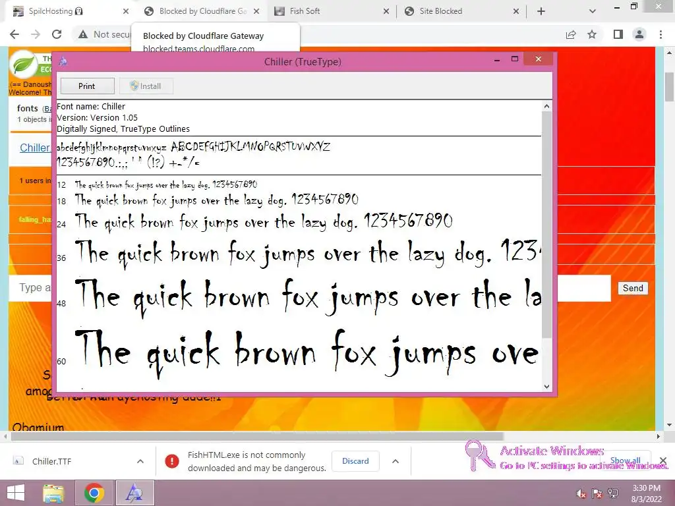
Task: Close the SpilcHosting tab
Action: click(126, 12)
